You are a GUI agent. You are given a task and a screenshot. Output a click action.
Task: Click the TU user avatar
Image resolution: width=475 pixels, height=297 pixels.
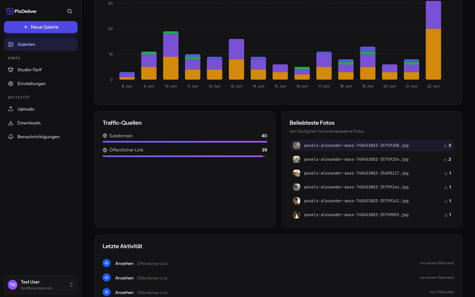pyautogui.click(x=13, y=285)
